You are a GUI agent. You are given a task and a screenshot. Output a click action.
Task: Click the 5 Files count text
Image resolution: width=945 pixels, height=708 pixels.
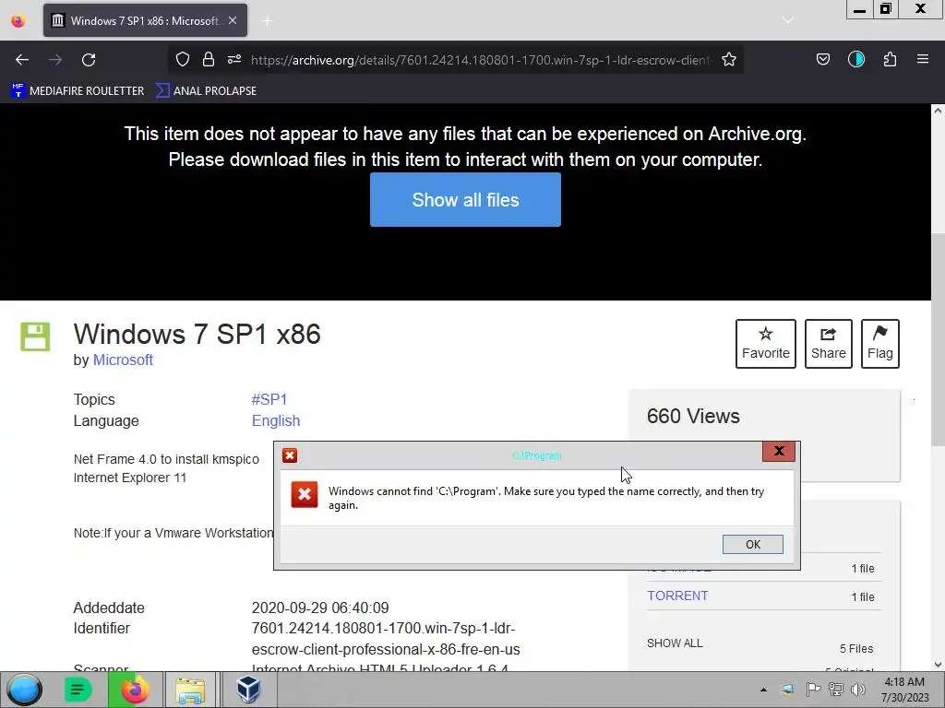856,649
